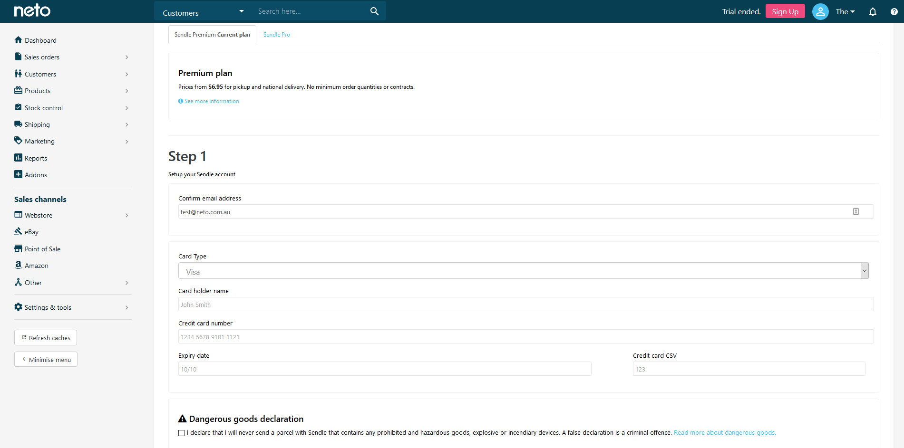The width and height of the screenshot is (904, 448).
Task: Click the eBay gavel icon
Action: point(18,231)
